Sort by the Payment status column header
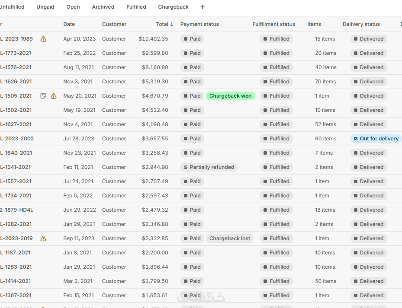 pyautogui.click(x=199, y=24)
